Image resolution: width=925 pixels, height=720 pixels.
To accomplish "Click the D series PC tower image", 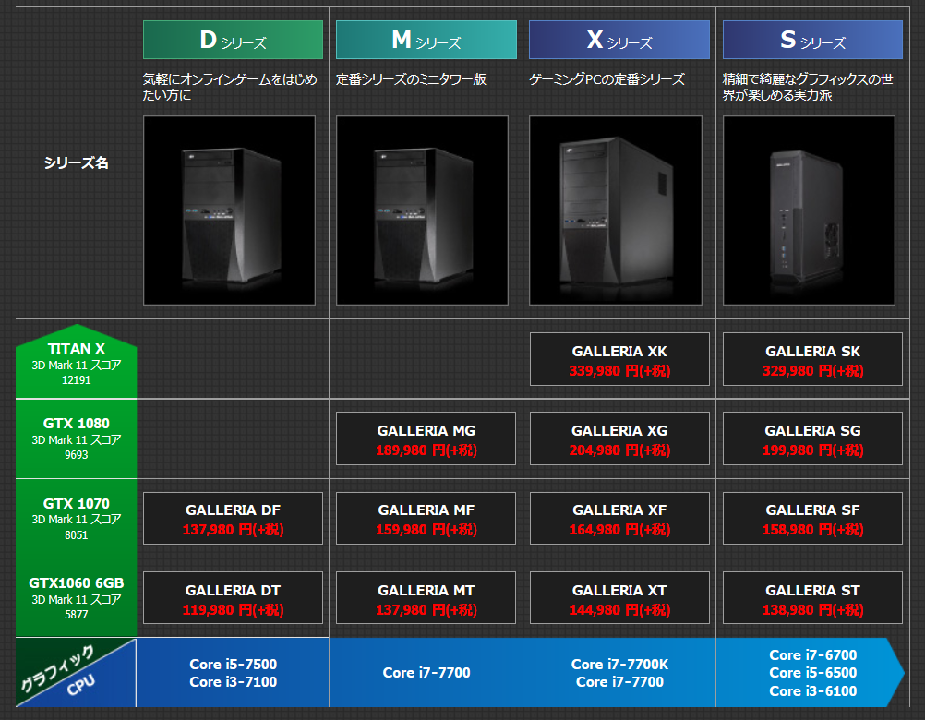I will [230, 210].
